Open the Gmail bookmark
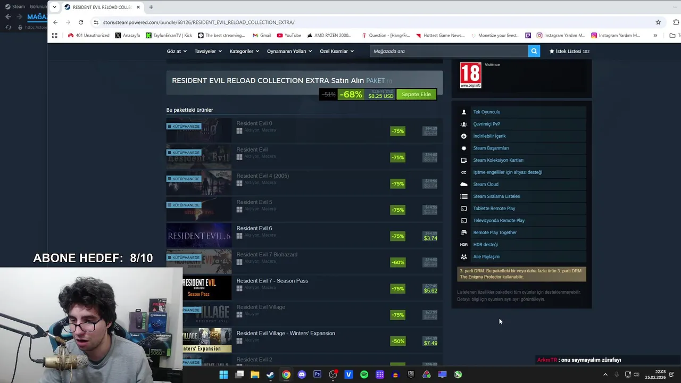Screen dimensions: 681x383 coord(262,36)
